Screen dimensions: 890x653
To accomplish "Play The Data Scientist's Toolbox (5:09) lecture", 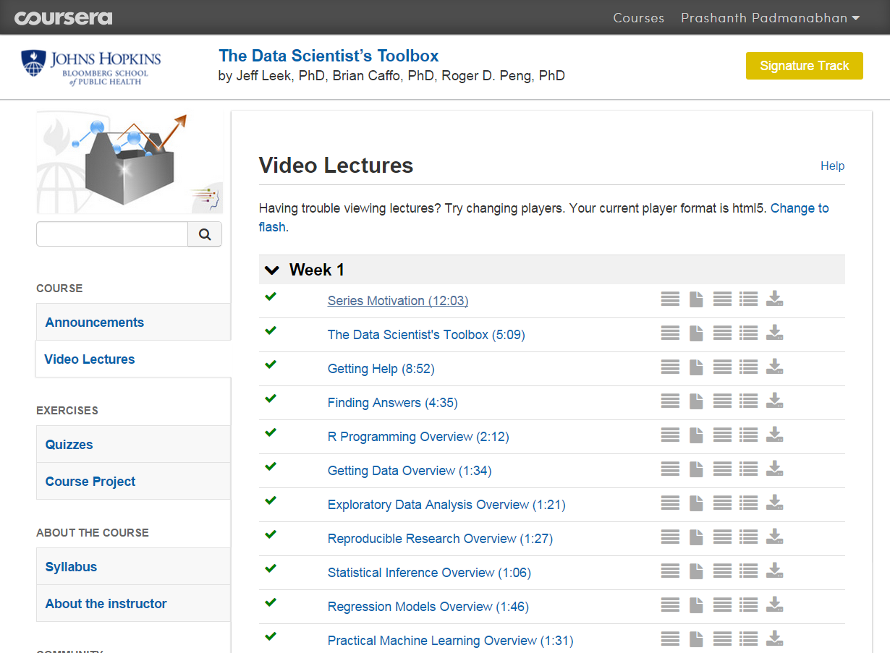I will coord(426,335).
